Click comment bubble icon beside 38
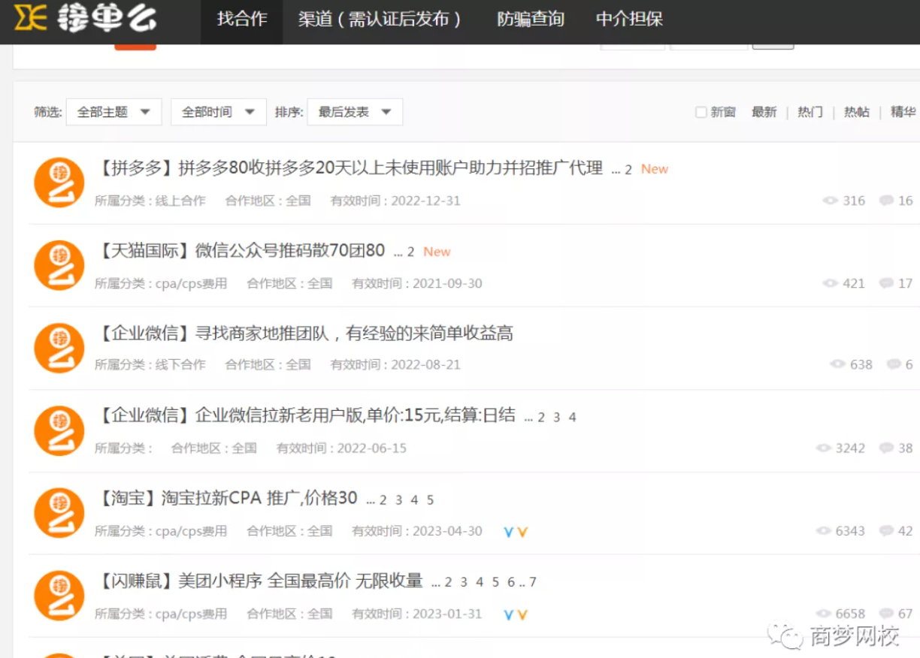The width and height of the screenshot is (920, 658). click(887, 448)
